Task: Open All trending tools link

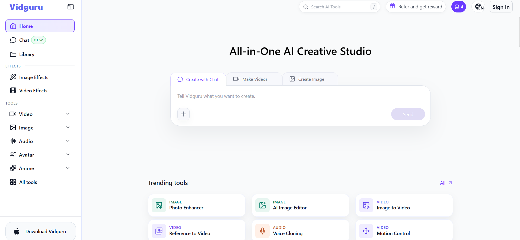Action: click(446, 183)
